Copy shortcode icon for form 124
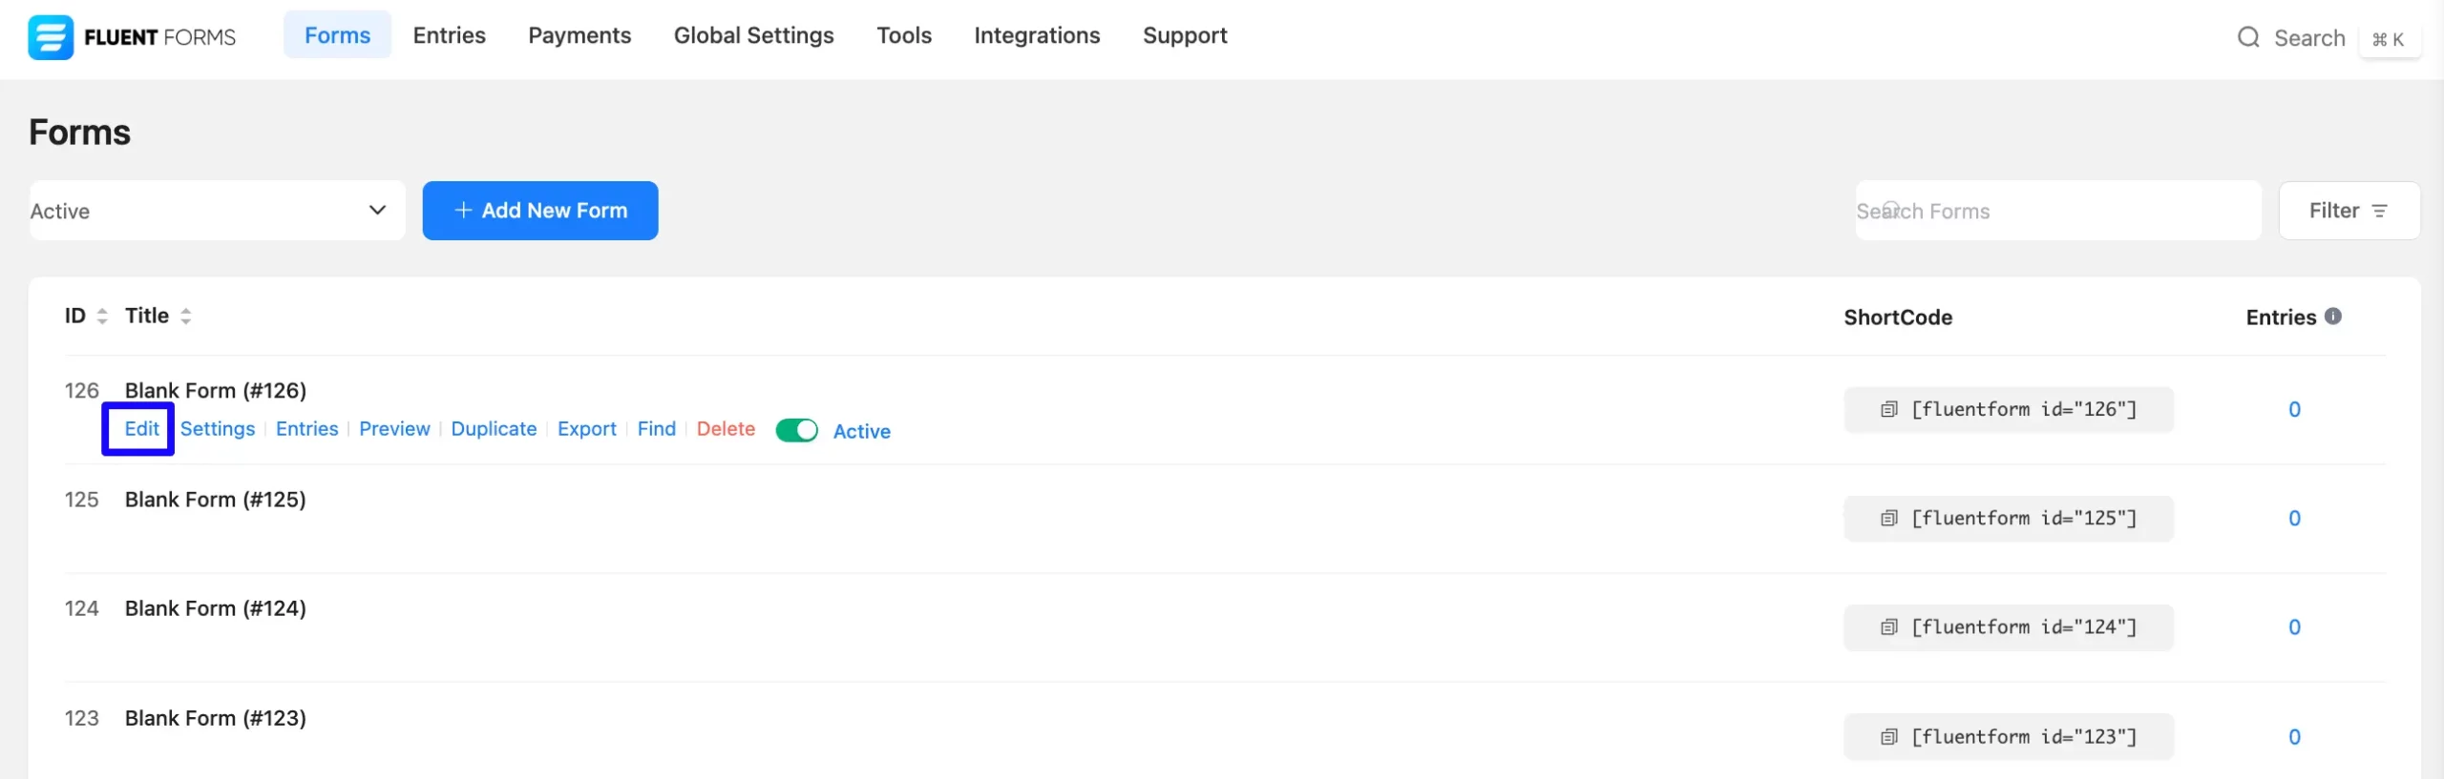2444x779 pixels. point(1888,627)
